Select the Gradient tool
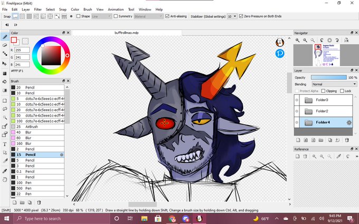Screen dimensions: 359x224 pos(5,90)
